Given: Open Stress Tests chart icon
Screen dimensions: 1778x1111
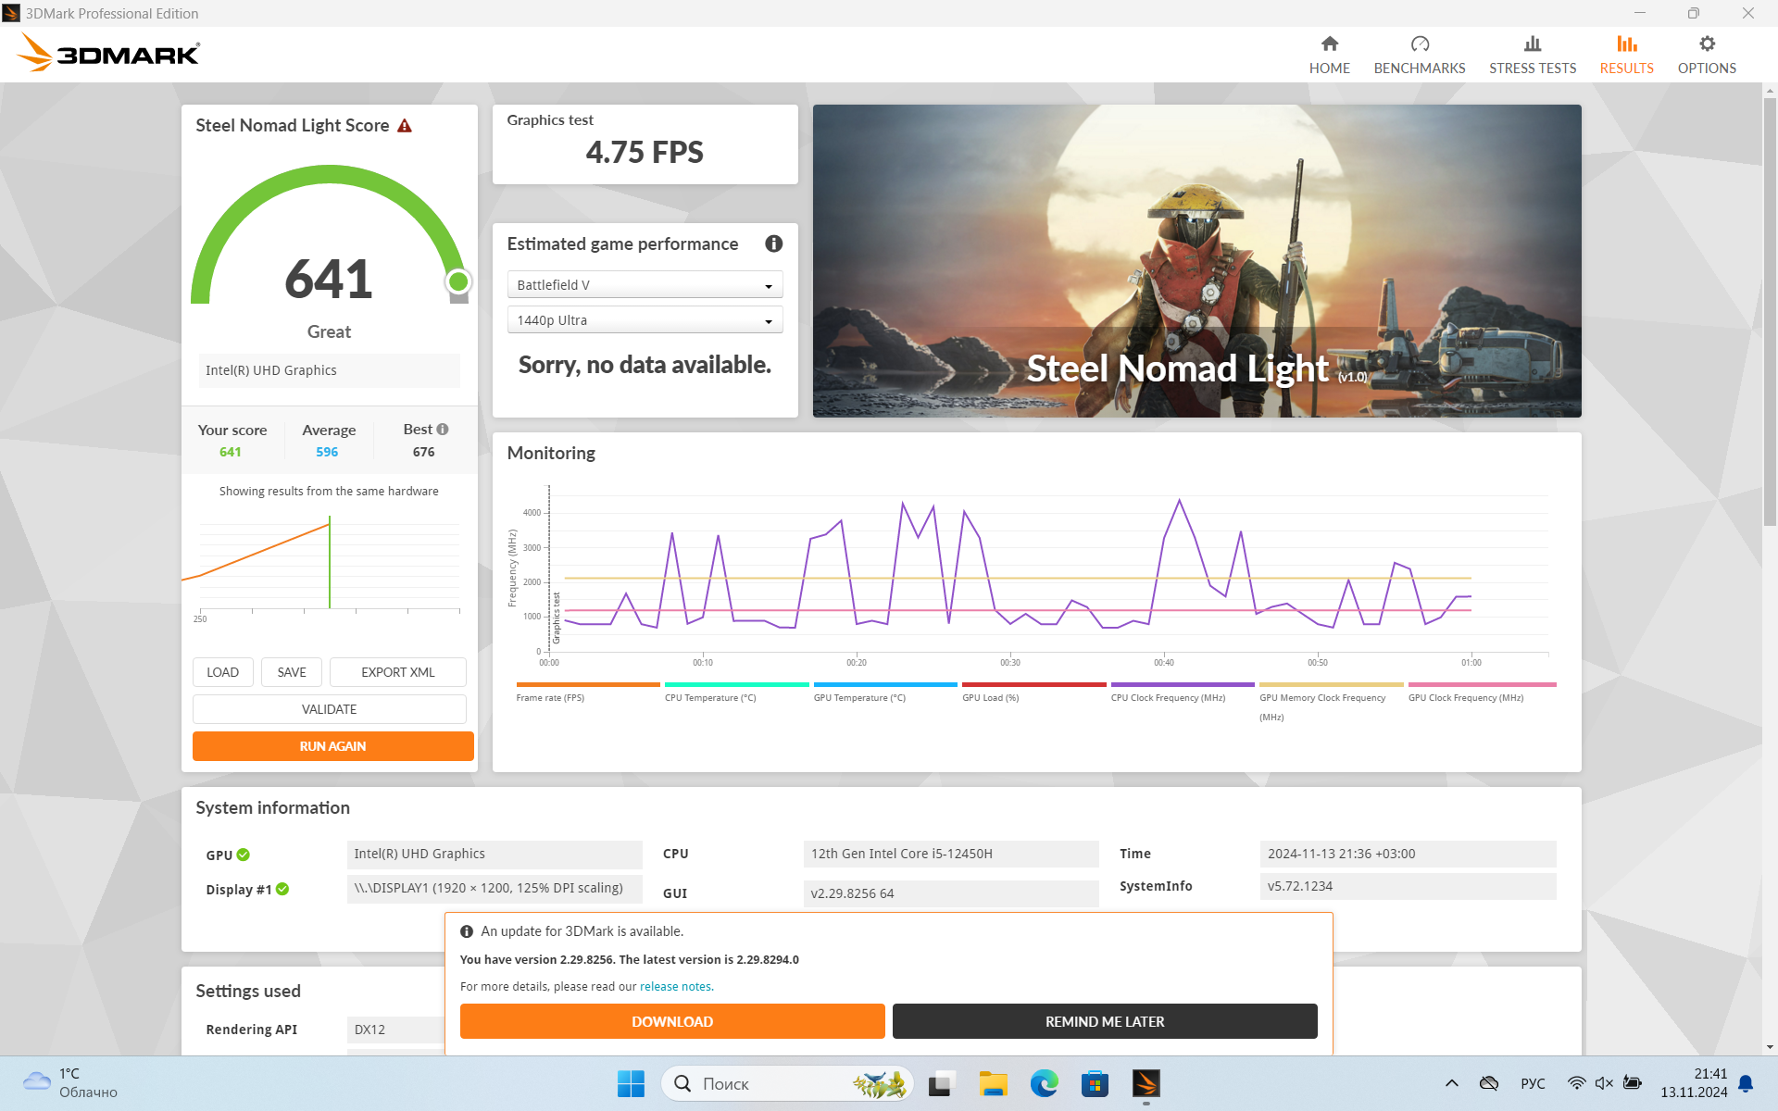Looking at the screenshot, I should pos(1532,44).
